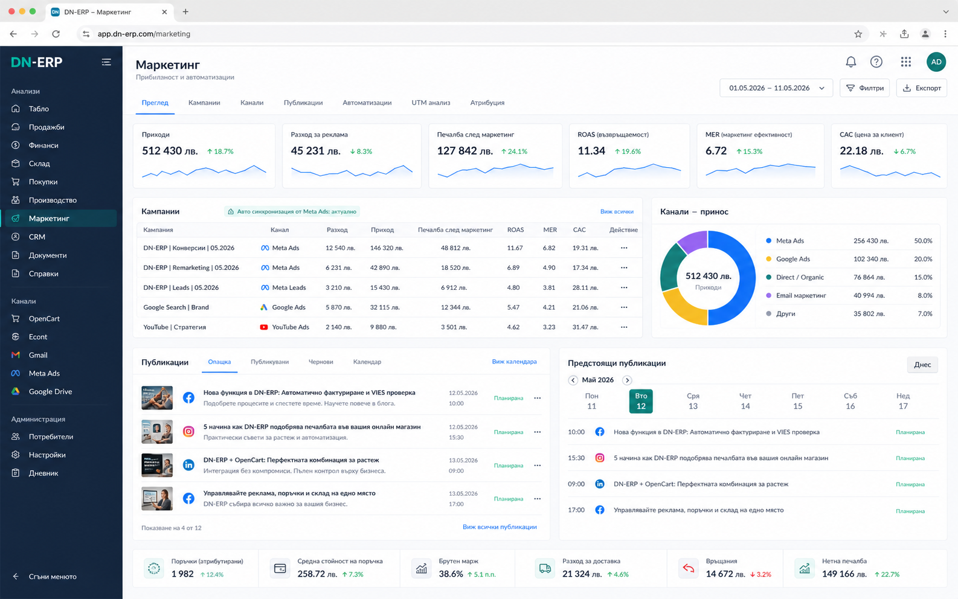Go to previous month in calendar
The height and width of the screenshot is (599, 958).
pos(573,380)
